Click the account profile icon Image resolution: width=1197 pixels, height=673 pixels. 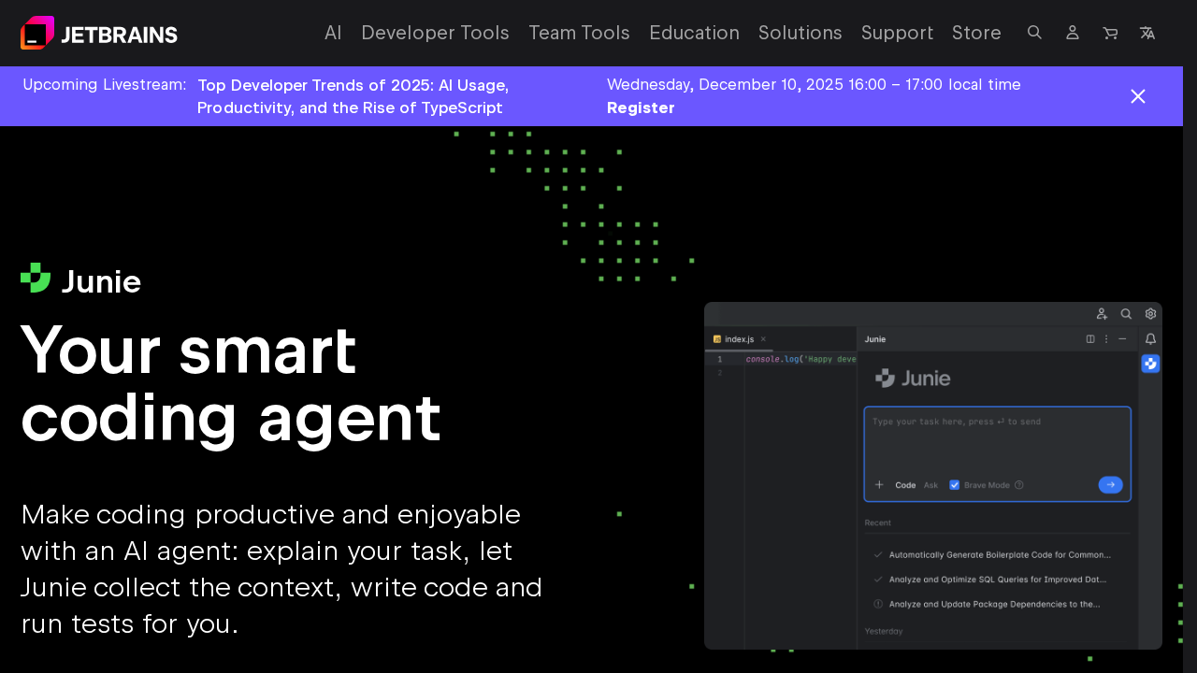click(x=1072, y=32)
